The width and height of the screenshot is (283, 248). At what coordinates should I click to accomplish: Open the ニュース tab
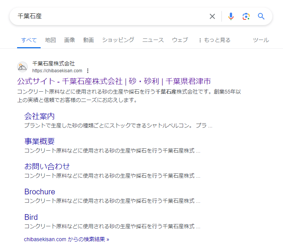(x=153, y=40)
